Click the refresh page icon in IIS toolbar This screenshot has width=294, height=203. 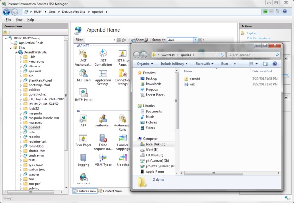(x=266, y=11)
